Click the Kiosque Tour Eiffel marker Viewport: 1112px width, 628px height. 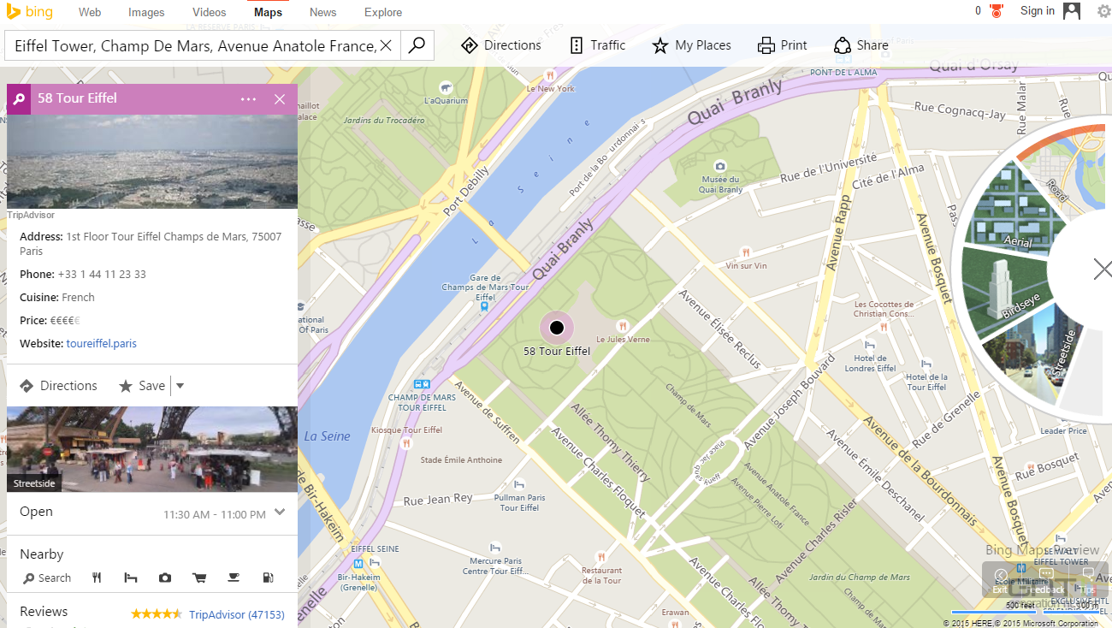[407, 443]
